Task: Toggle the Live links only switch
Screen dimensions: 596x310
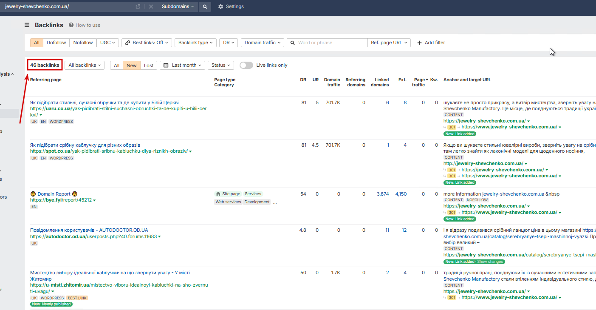Action: 246,65
